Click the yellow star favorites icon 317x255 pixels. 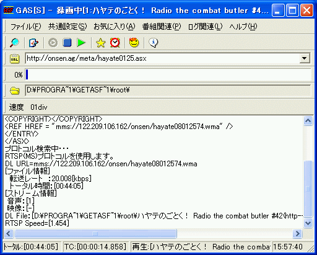tap(100, 43)
